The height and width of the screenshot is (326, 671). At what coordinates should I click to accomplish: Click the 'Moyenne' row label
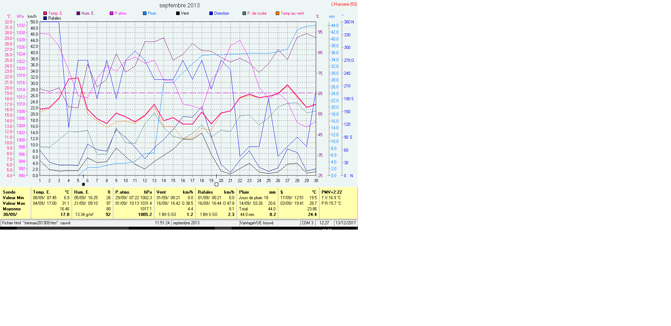coord(12,209)
